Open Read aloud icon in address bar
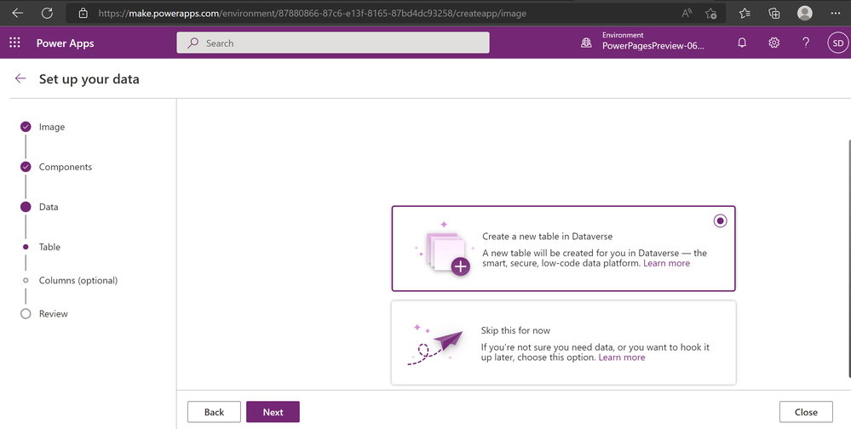Image resolution: width=851 pixels, height=429 pixels. (687, 13)
